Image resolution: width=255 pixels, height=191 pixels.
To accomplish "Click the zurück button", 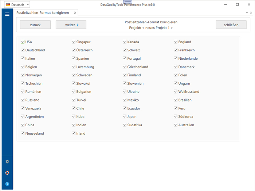I will click(35, 25).
